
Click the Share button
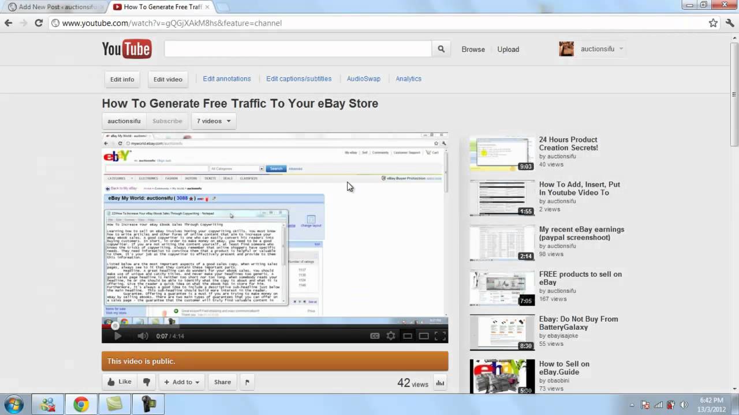pos(222,382)
